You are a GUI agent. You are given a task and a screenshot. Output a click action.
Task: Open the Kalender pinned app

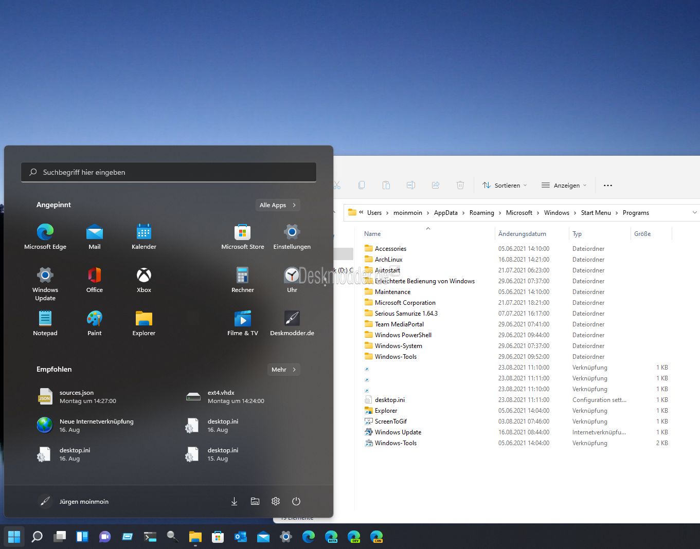pos(144,237)
